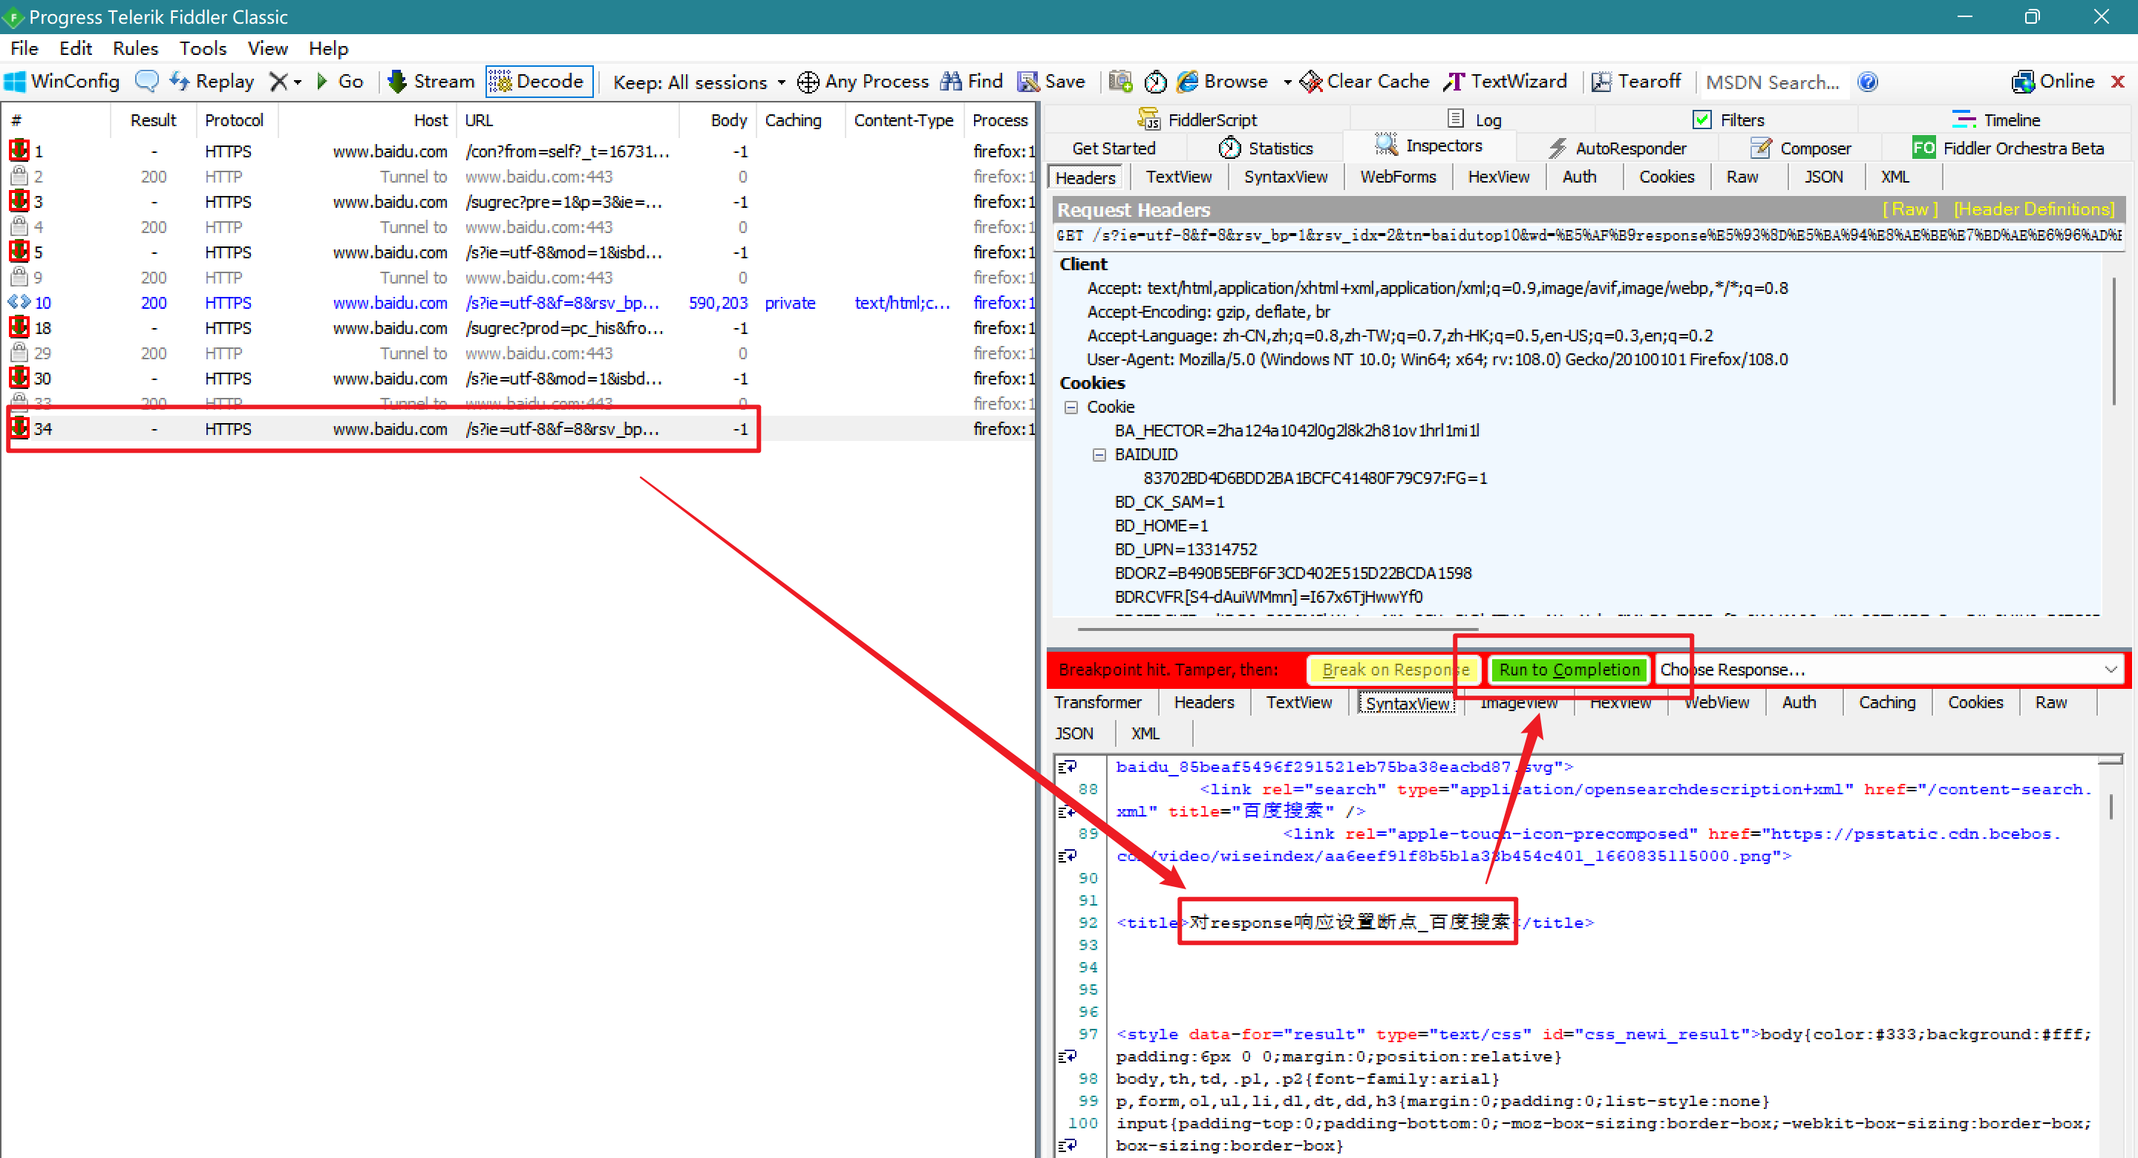Image resolution: width=2138 pixels, height=1158 pixels.
Task: Click session 1 breakpoint icon
Action: [x=19, y=151]
